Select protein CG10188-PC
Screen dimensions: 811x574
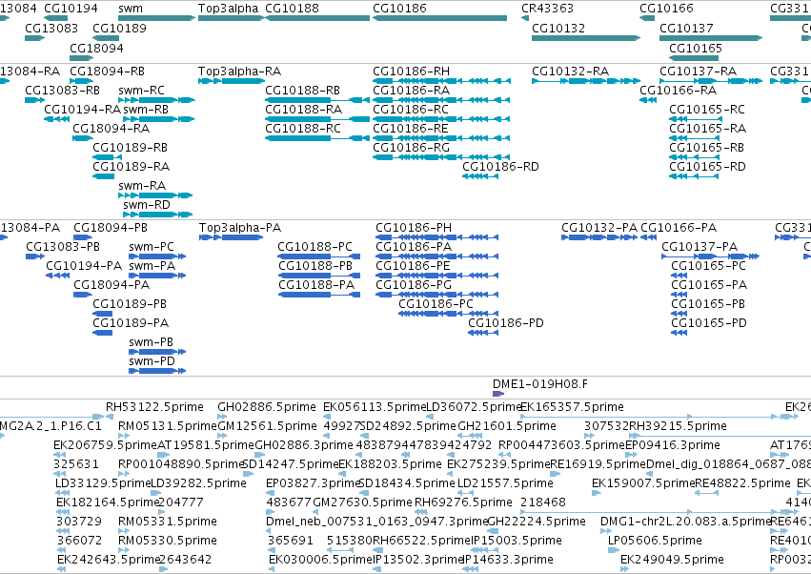(x=319, y=256)
